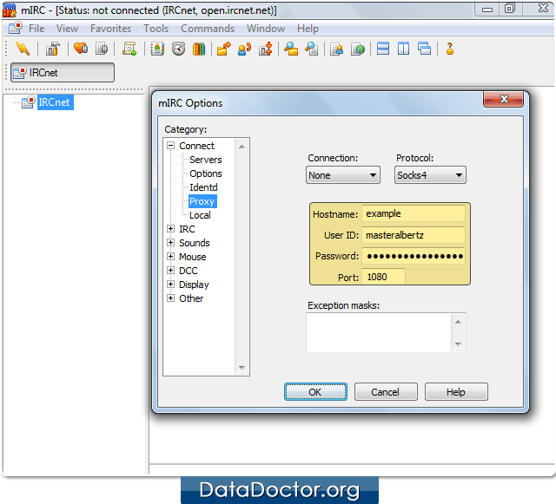Start DCC Chat via person-phone icon
This screenshot has height=504, width=556.
tap(244, 49)
